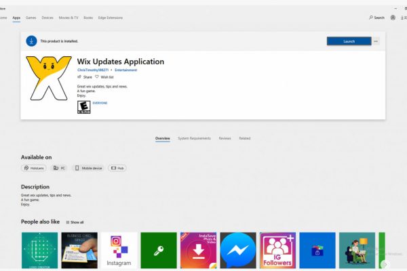Open the Business Card Maker app tile
Image resolution: width=407 pixels, height=271 pixels.
pos(79,250)
